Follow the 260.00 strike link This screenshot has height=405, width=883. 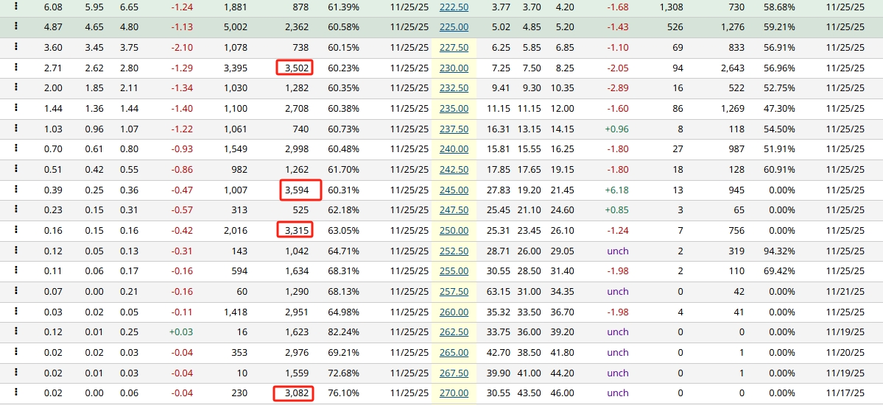click(454, 312)
